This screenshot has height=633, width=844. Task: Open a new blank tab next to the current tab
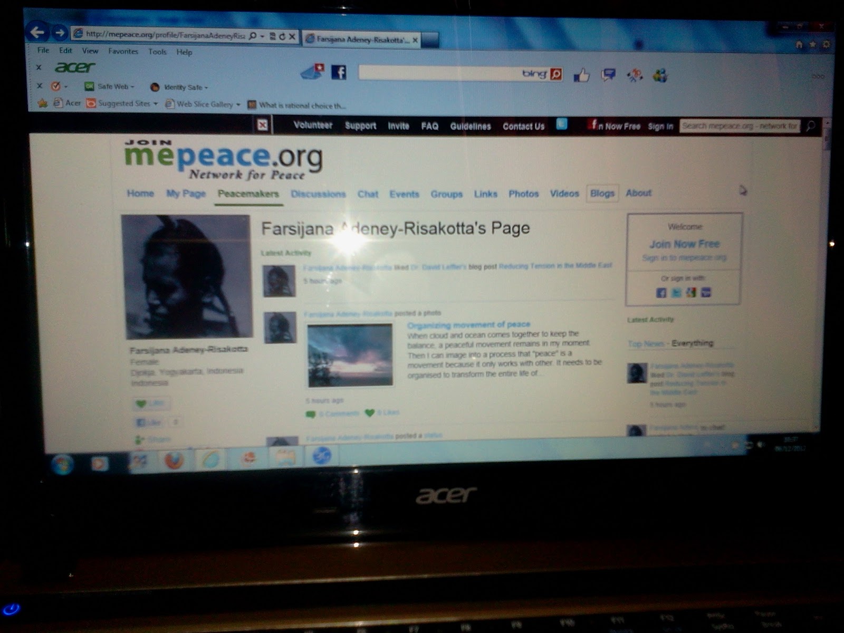430,40
